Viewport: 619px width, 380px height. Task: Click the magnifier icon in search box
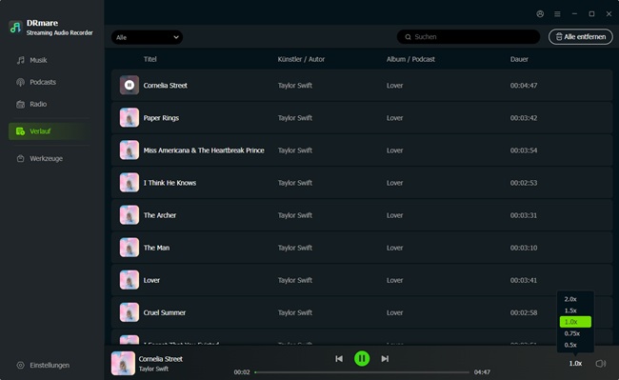[408, 37]
